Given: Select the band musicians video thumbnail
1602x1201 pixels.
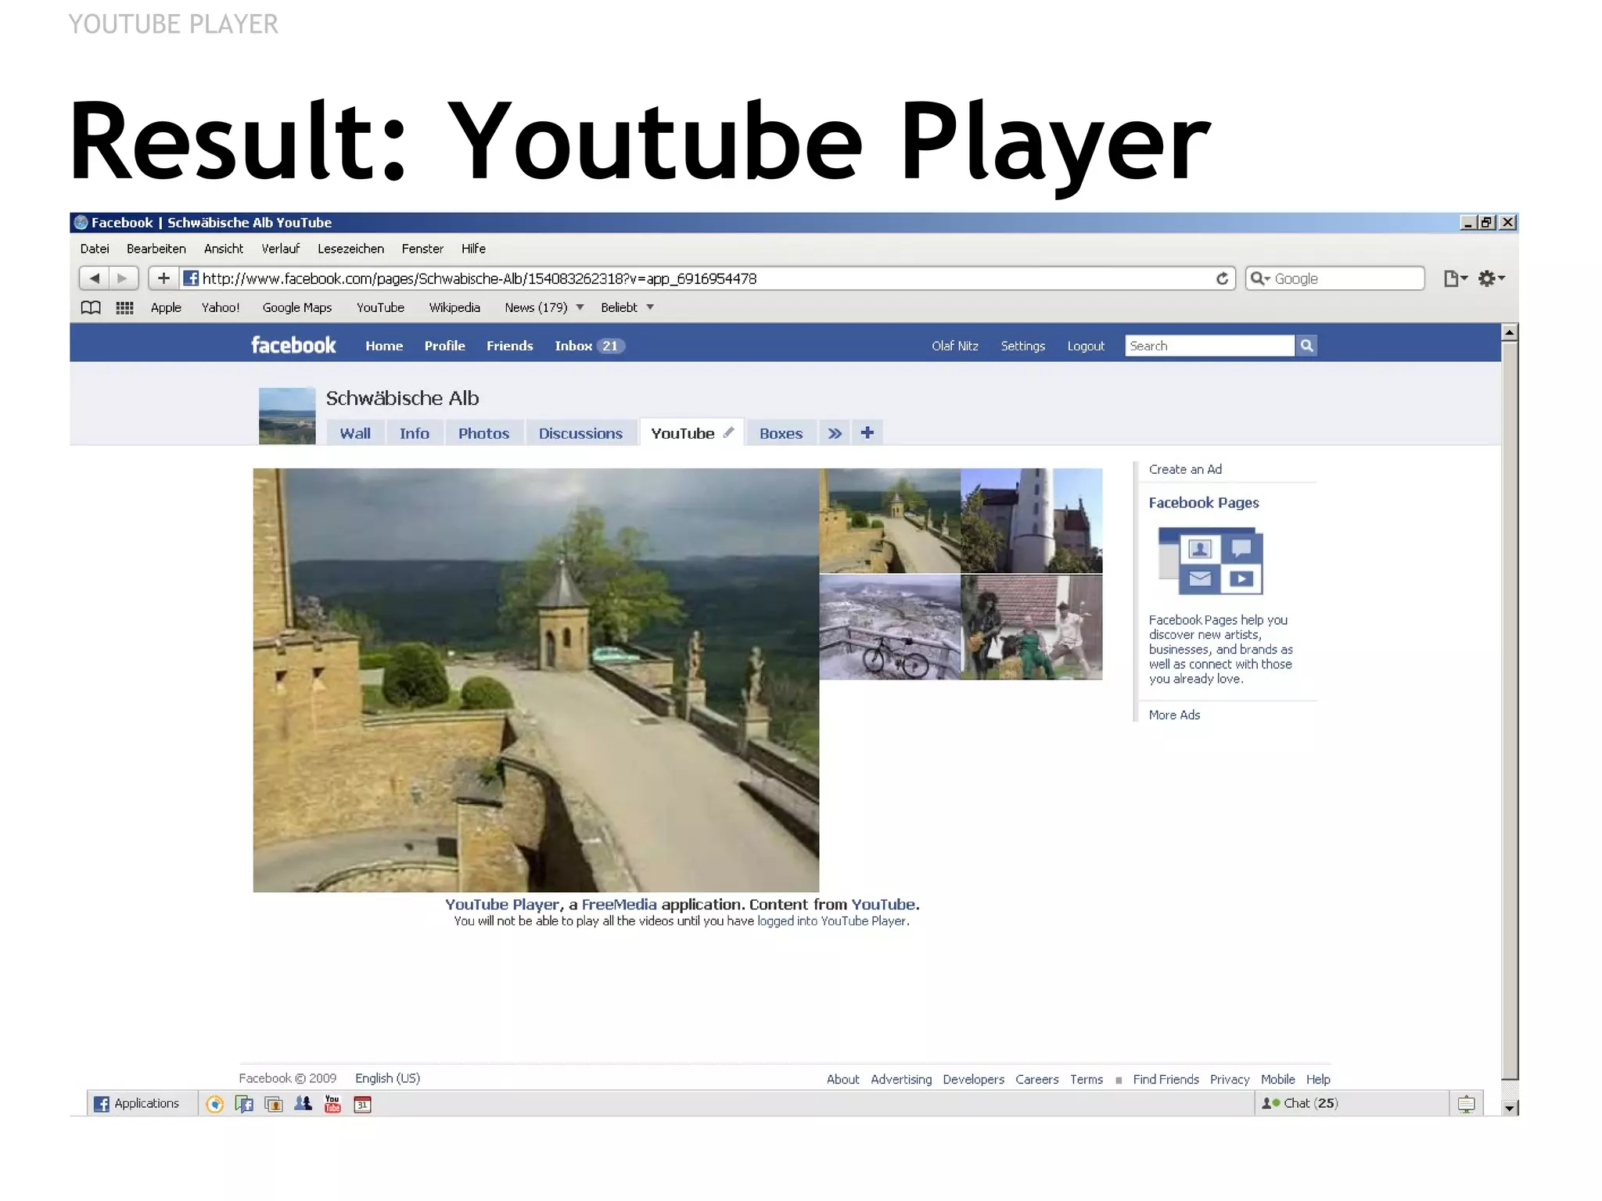Looking at the screenshot, I should coord(1031,627).
